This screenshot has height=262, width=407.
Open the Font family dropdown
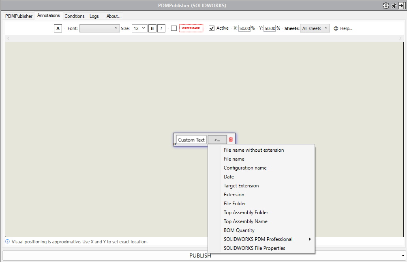99,28
